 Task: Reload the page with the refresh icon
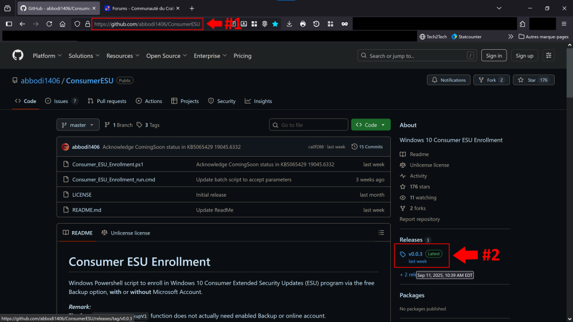coord(49,24)
